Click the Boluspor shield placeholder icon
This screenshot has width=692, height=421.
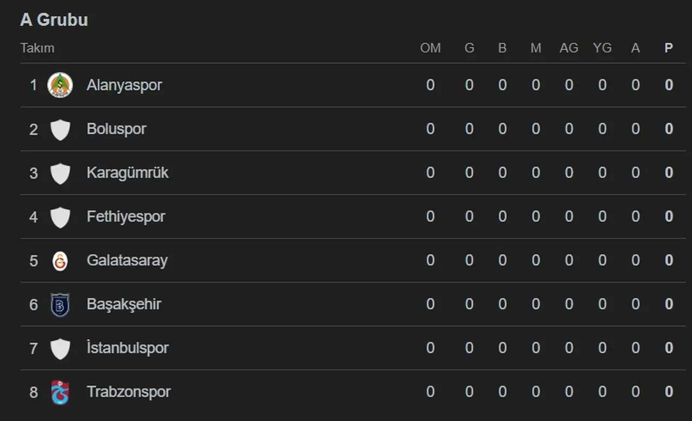[60, 129]
